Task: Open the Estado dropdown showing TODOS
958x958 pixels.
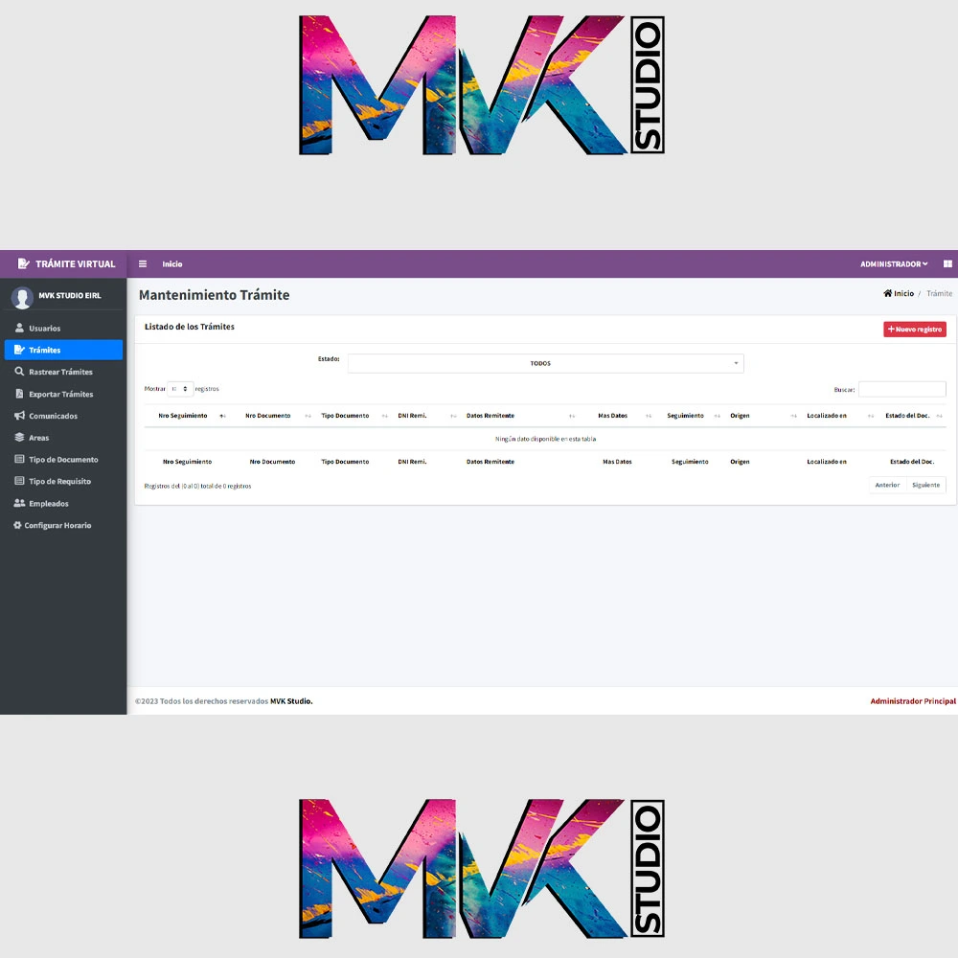Action: click(x=546, y=363)
